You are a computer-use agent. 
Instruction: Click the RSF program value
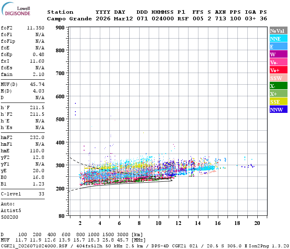pos(183,19)
